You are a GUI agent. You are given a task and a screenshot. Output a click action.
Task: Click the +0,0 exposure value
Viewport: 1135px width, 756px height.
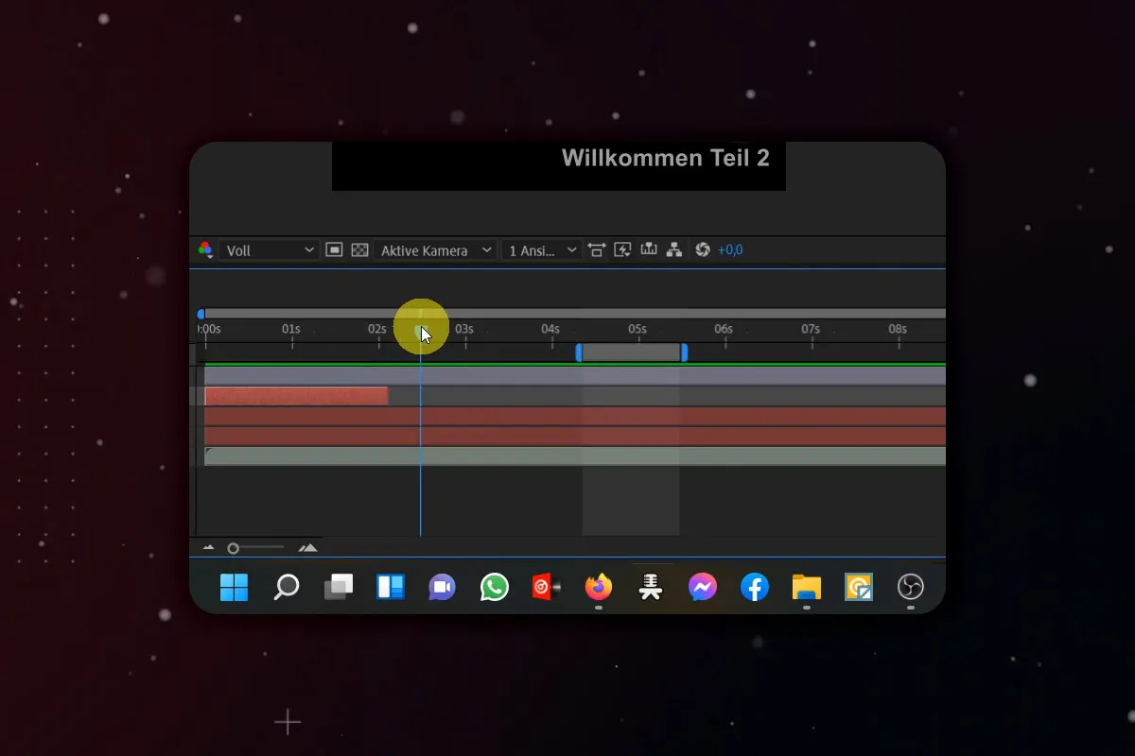click(x=730, y=250)
